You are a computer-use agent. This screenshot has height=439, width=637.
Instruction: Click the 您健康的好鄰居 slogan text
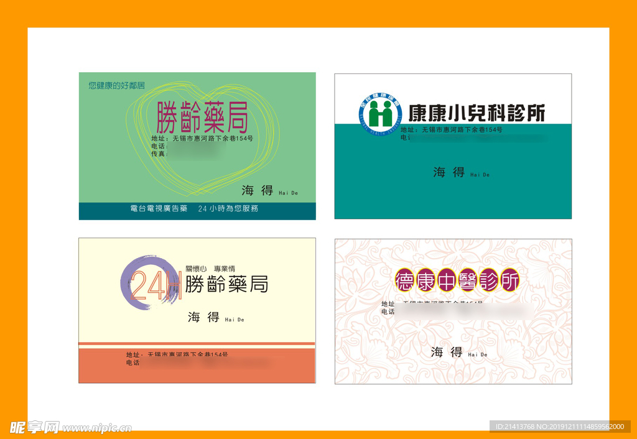point(116,85)
